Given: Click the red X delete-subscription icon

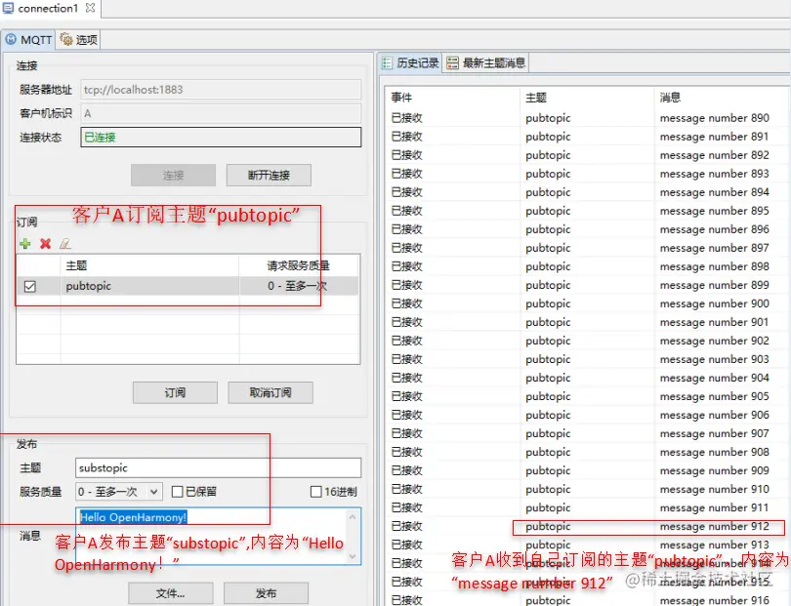Looking at the screenshot, I should [45, 244].
